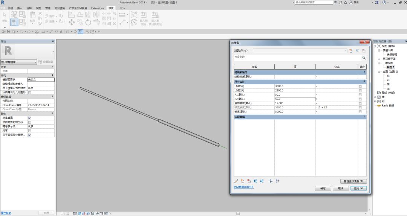Toggle the lock checkbox for L1(默认)

(x=360, y=86)
